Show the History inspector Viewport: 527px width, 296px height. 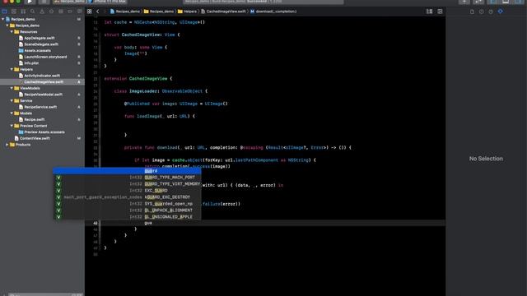(482, 12)
